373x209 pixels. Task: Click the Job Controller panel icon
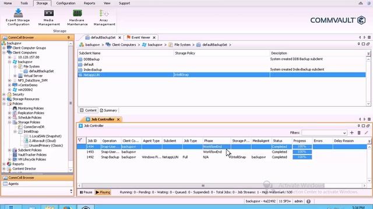pos(80,125)
